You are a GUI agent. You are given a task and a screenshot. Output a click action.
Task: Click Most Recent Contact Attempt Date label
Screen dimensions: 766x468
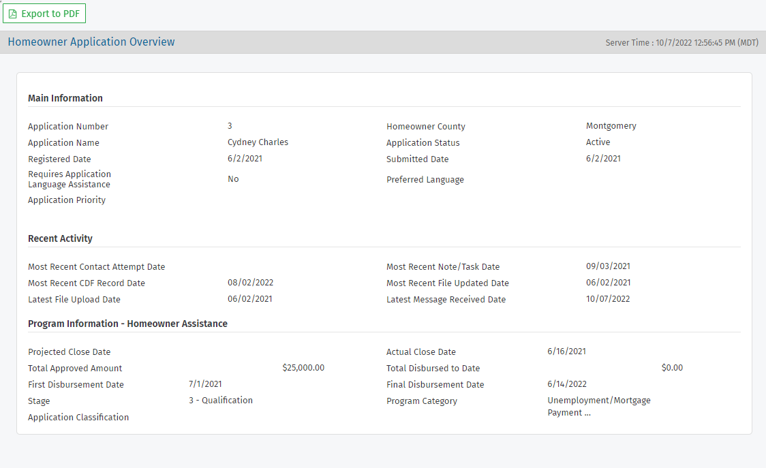(x=97, y=267)
